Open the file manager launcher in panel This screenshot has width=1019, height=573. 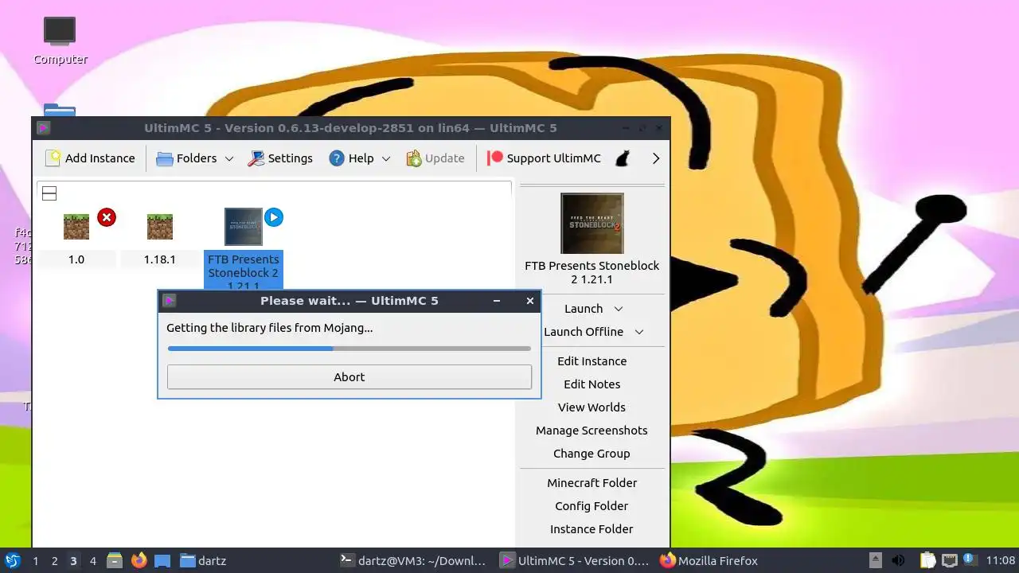[x=115, y=561]
